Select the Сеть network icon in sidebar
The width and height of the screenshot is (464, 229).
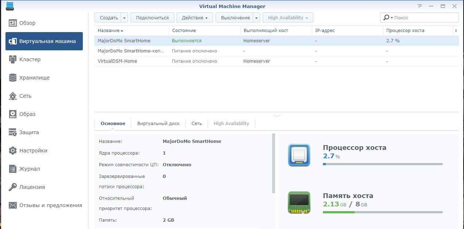(x=13, y=96)
